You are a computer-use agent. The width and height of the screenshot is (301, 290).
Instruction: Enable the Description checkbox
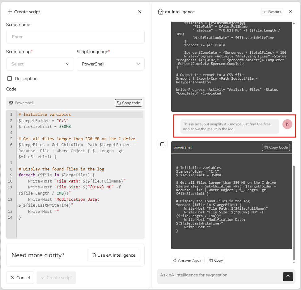[10, 78]
